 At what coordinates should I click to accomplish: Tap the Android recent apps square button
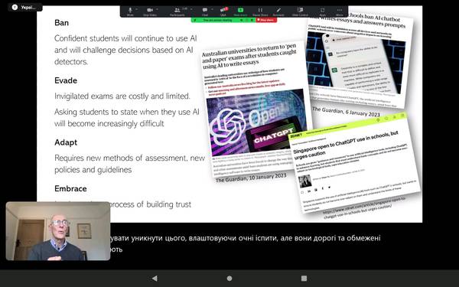304,279
